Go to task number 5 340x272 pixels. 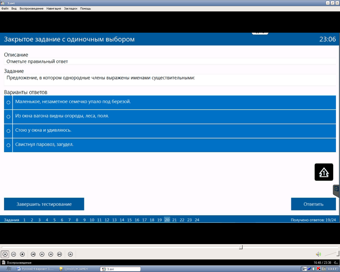tap(54, 220)
